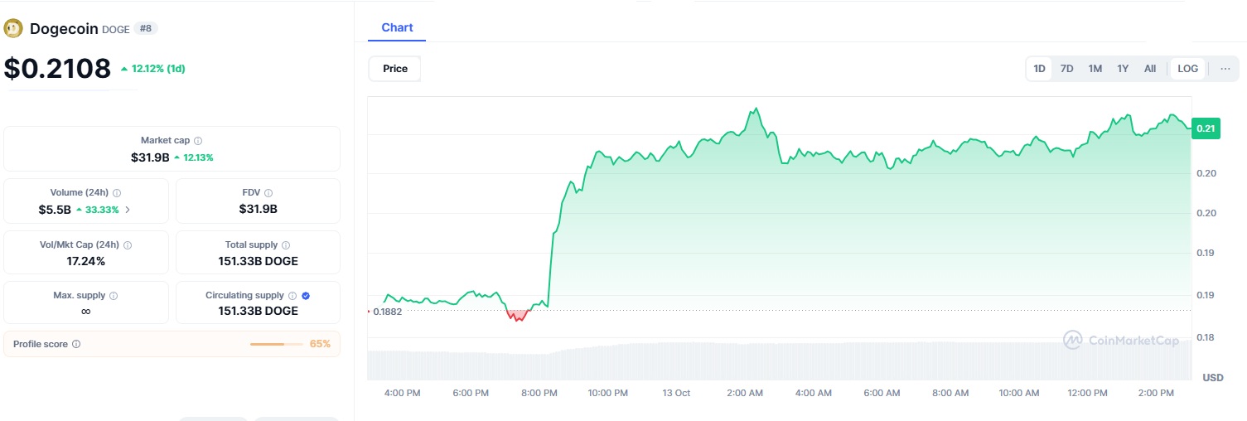Click the Total supply info icon
The width and height of the screenshot is (1247, 421).
click(x=286, y=245)
